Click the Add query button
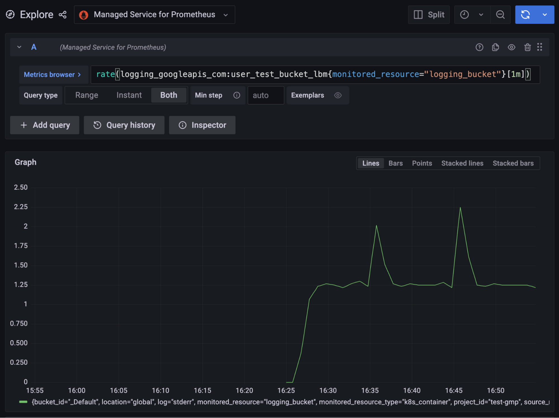 click(x=45, y=125)
